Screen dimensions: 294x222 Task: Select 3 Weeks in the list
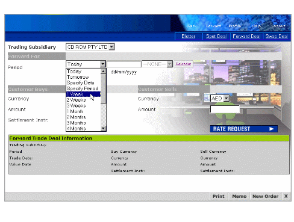tap(83, 105)
